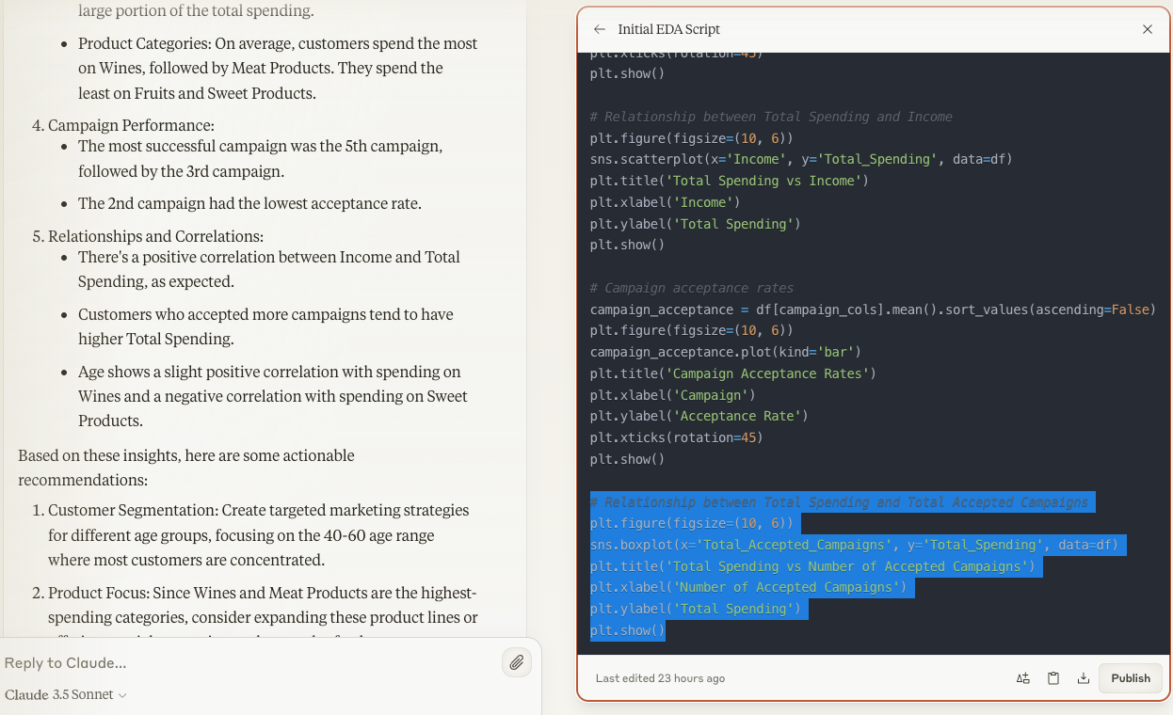1173x715 pixels.
Task: Click the sns.scatterplot code line
Action: tap(800, 159)
